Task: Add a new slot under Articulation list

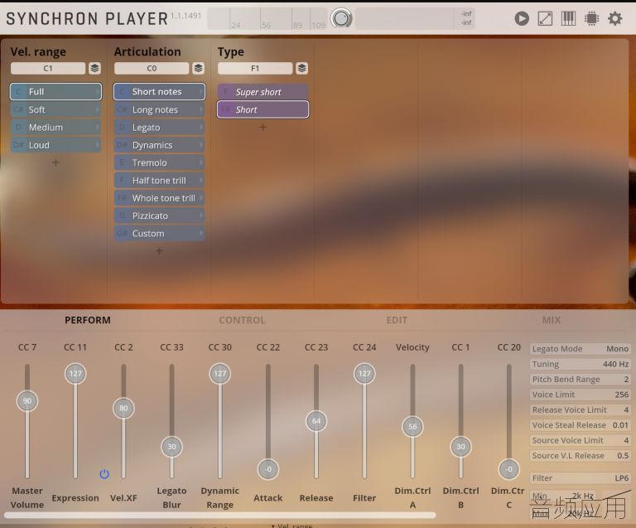Action: pos(159,251)
